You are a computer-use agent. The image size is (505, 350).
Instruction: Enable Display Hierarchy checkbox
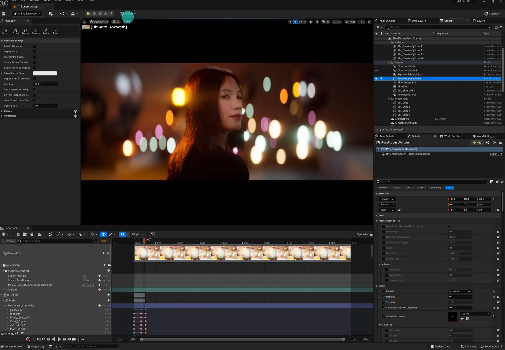coord(35,46)
